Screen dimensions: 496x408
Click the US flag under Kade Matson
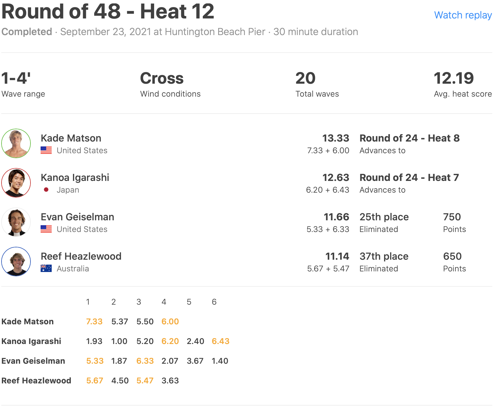click(x=46, y=150)
